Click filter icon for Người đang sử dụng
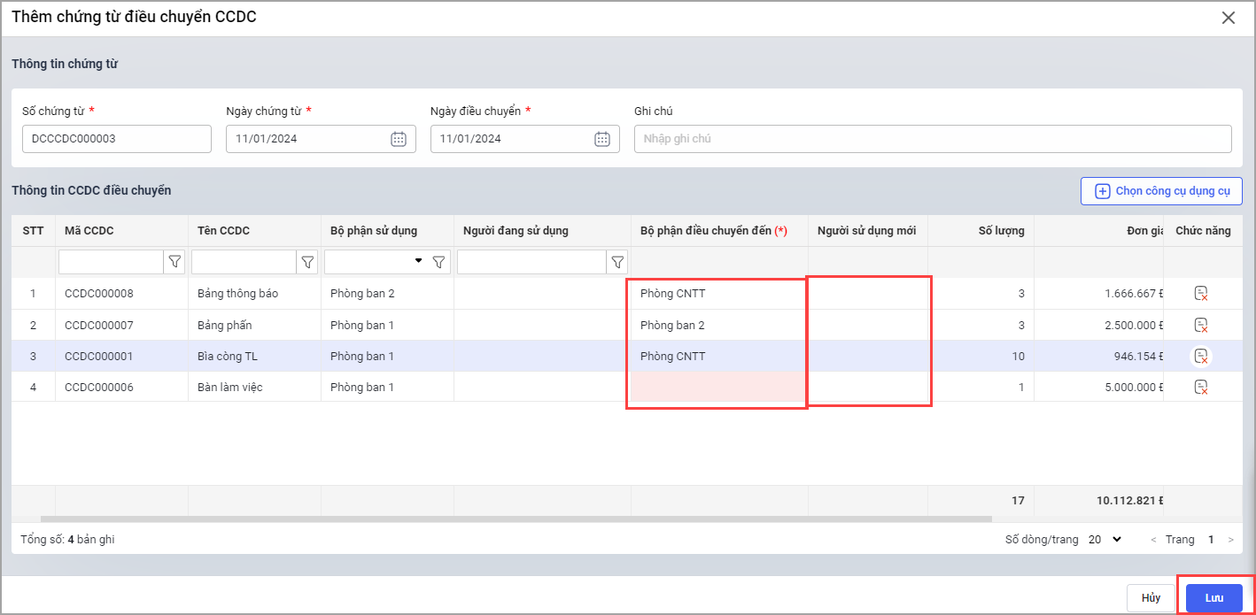1256x615 pixels. (x=617, y=262)
